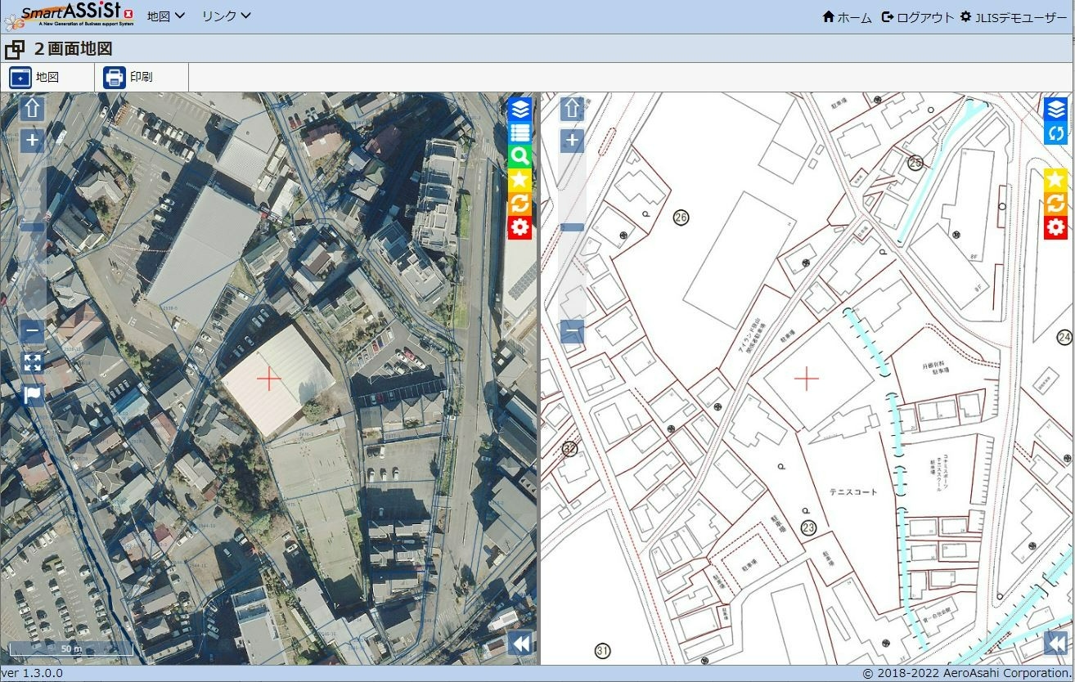Collapse the aerial map side panel arrows
The image size is (1075, 682).
[520, 644]
